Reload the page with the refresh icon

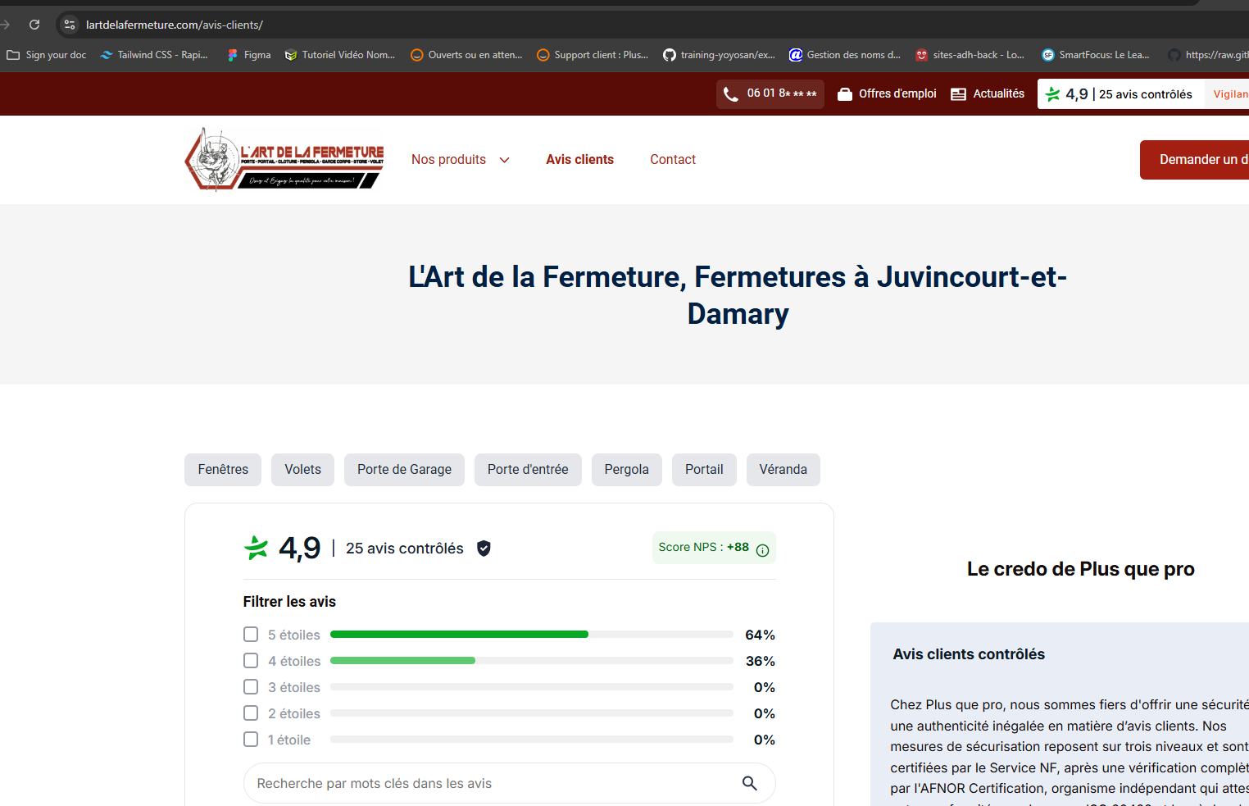(34, 25)
